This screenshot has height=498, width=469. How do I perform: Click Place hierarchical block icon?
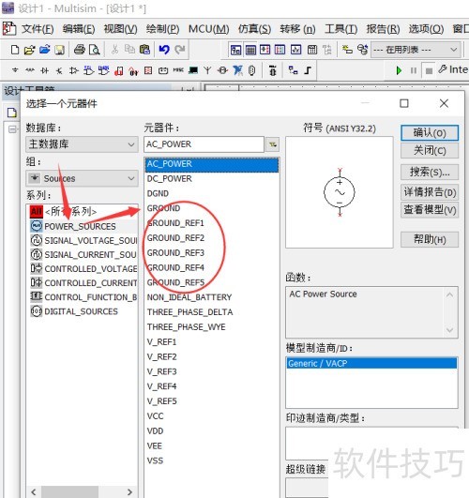tap(293, 70)
